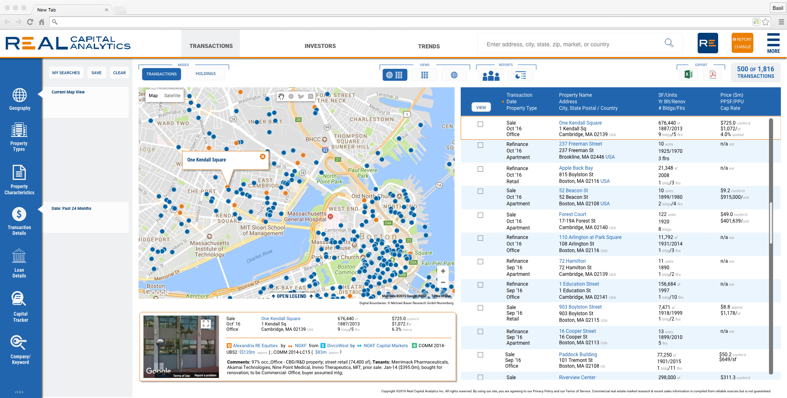
Task: Export results to PDF
Action: tap(713, 74)
